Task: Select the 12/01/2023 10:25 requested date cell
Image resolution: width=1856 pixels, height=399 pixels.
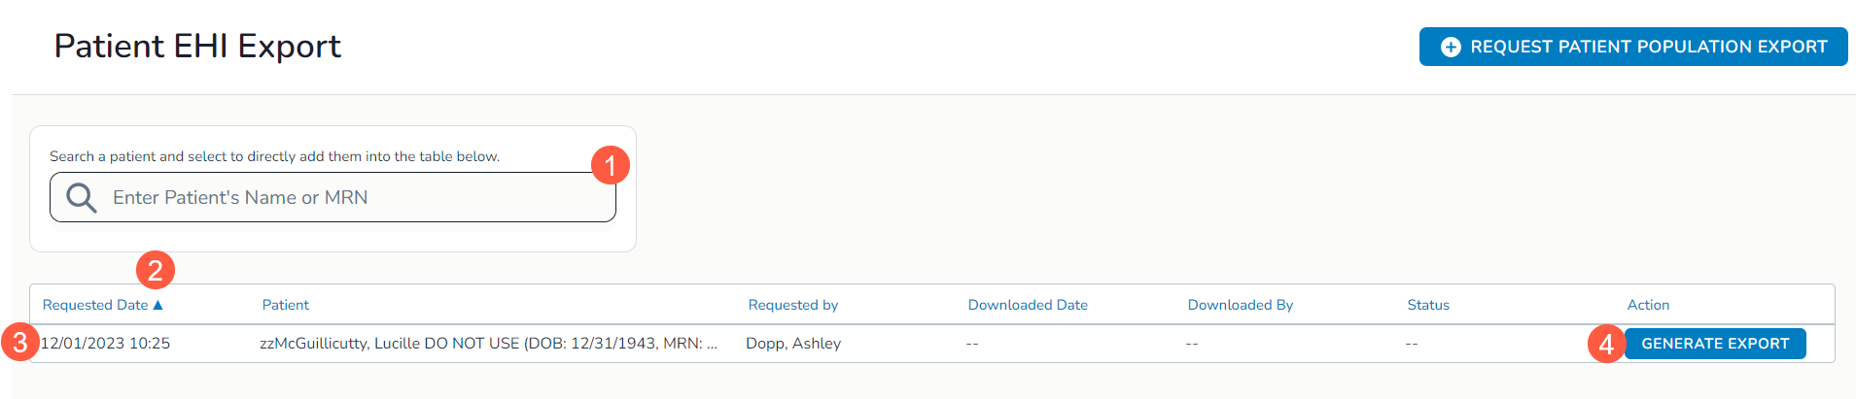Action: pyautogui.click(x=105, y=344)
